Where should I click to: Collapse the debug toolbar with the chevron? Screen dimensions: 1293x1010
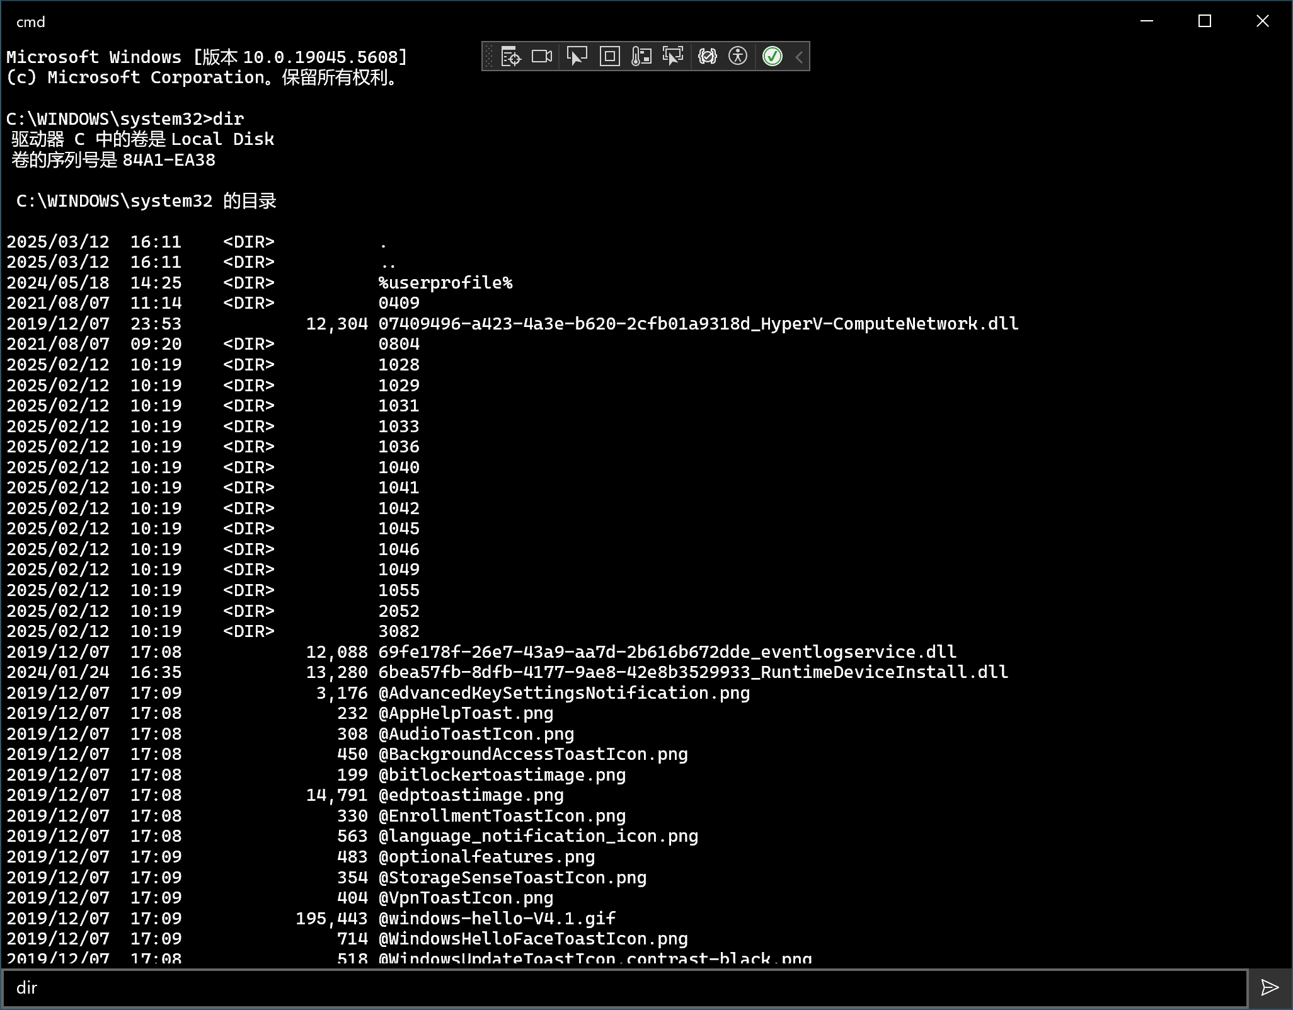[799, 57]
